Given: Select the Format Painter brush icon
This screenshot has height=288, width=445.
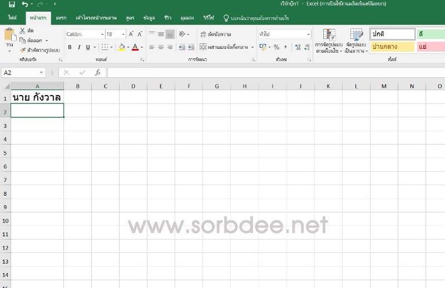Looking at the screenshot, I should 23,49.
